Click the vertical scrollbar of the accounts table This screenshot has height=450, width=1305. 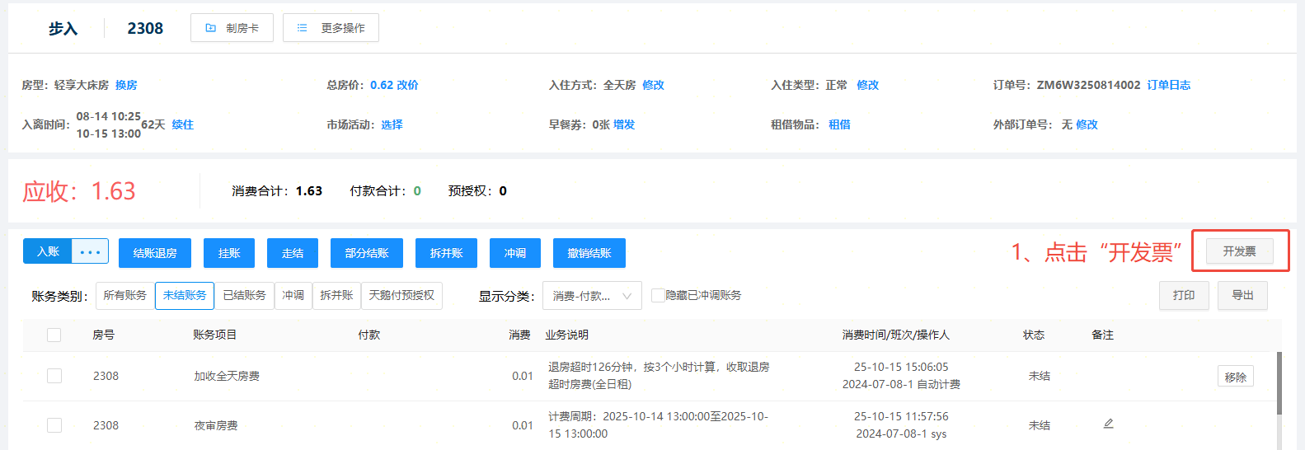pos(1279,383)
